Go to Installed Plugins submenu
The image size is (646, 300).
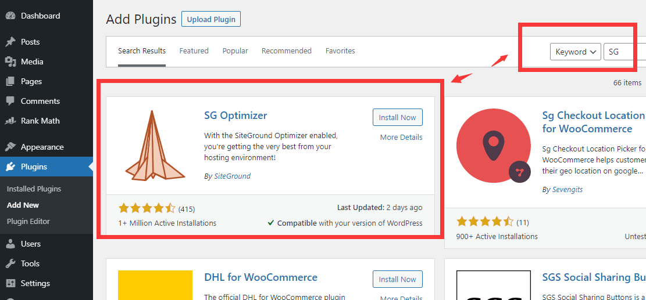[34, 189]
